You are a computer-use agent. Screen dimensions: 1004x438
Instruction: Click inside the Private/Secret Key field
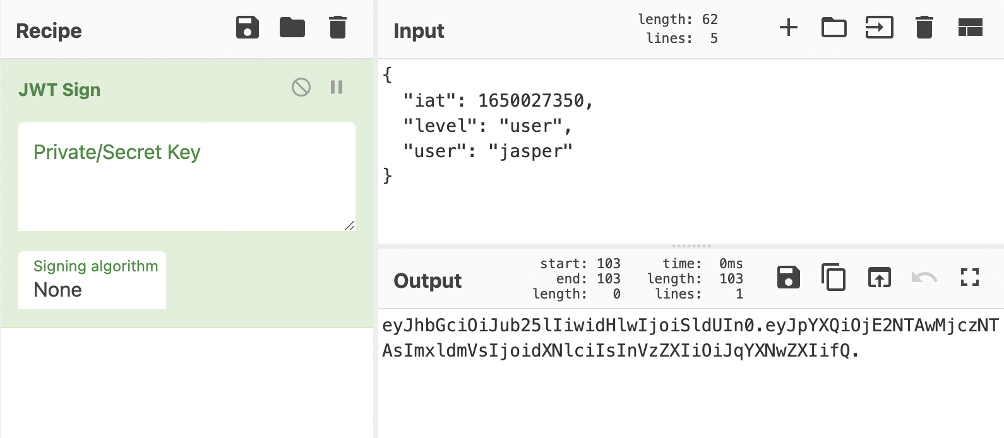coord(186,189)
